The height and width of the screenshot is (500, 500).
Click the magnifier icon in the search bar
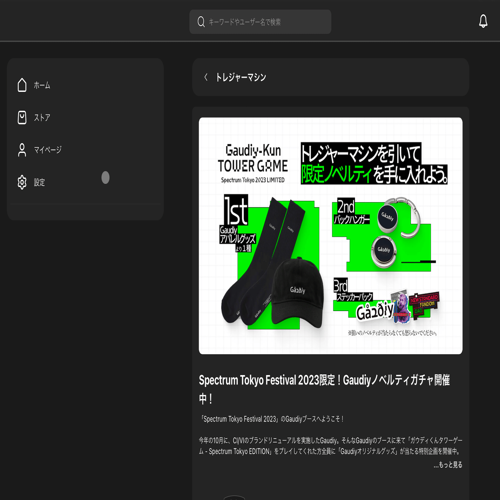[x=201, y=21]
